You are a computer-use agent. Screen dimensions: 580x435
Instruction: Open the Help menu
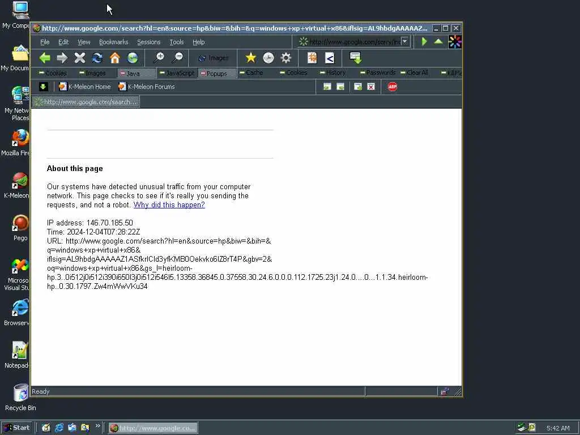pyautogui.click(x=199, y=42)
